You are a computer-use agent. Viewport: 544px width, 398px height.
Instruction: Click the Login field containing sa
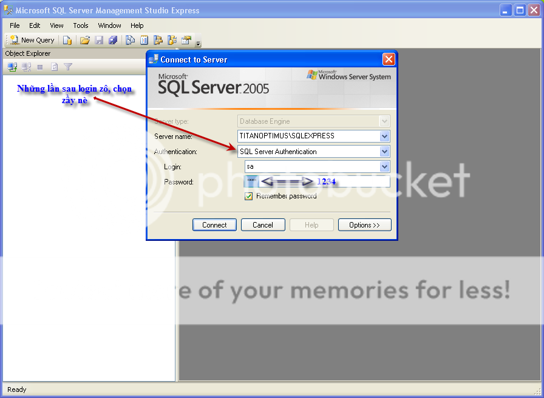pos(317,167)
